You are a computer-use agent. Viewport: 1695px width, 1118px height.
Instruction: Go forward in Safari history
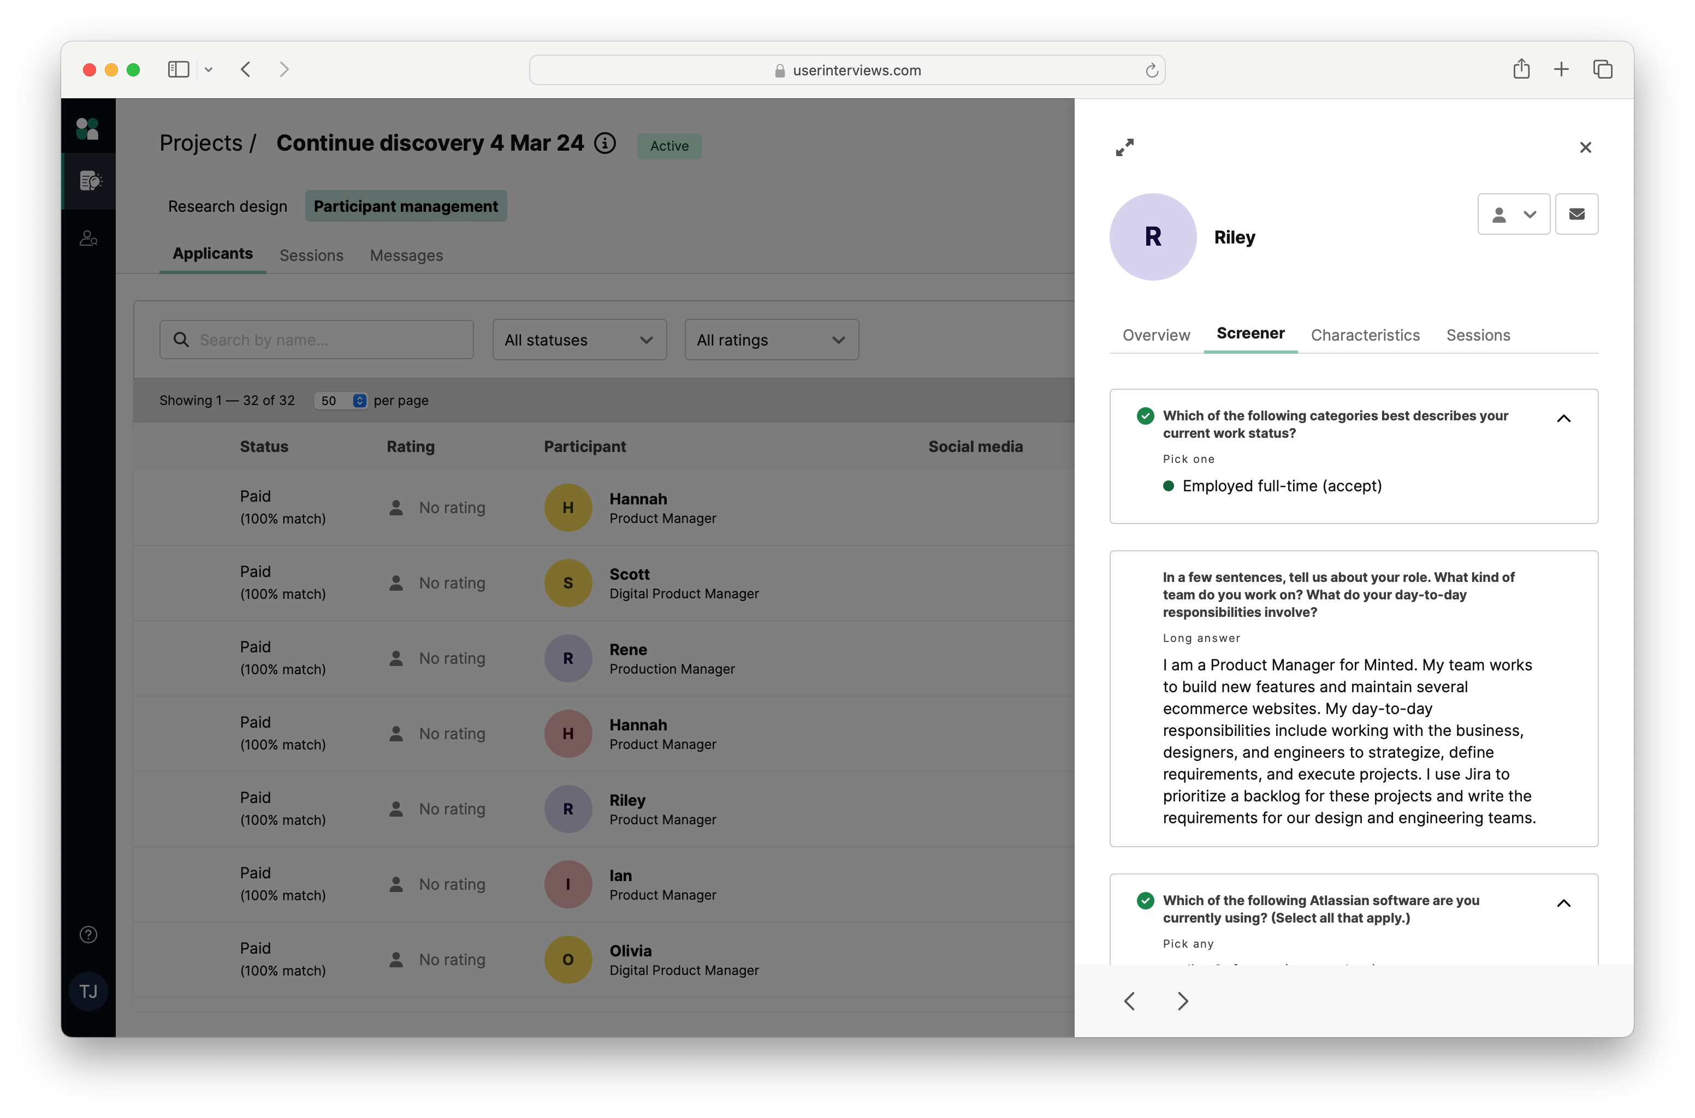[284, 69]
